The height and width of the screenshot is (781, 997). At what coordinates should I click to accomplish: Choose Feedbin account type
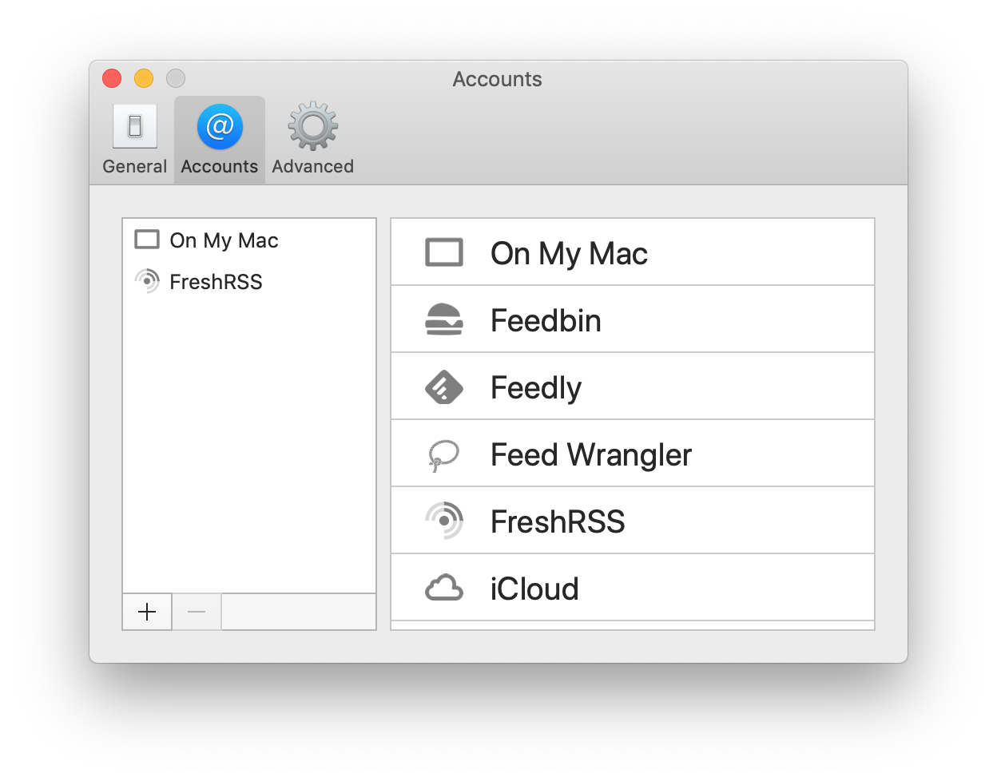coord(633,320)
